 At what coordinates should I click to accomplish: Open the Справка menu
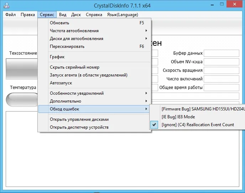point(94,15)
